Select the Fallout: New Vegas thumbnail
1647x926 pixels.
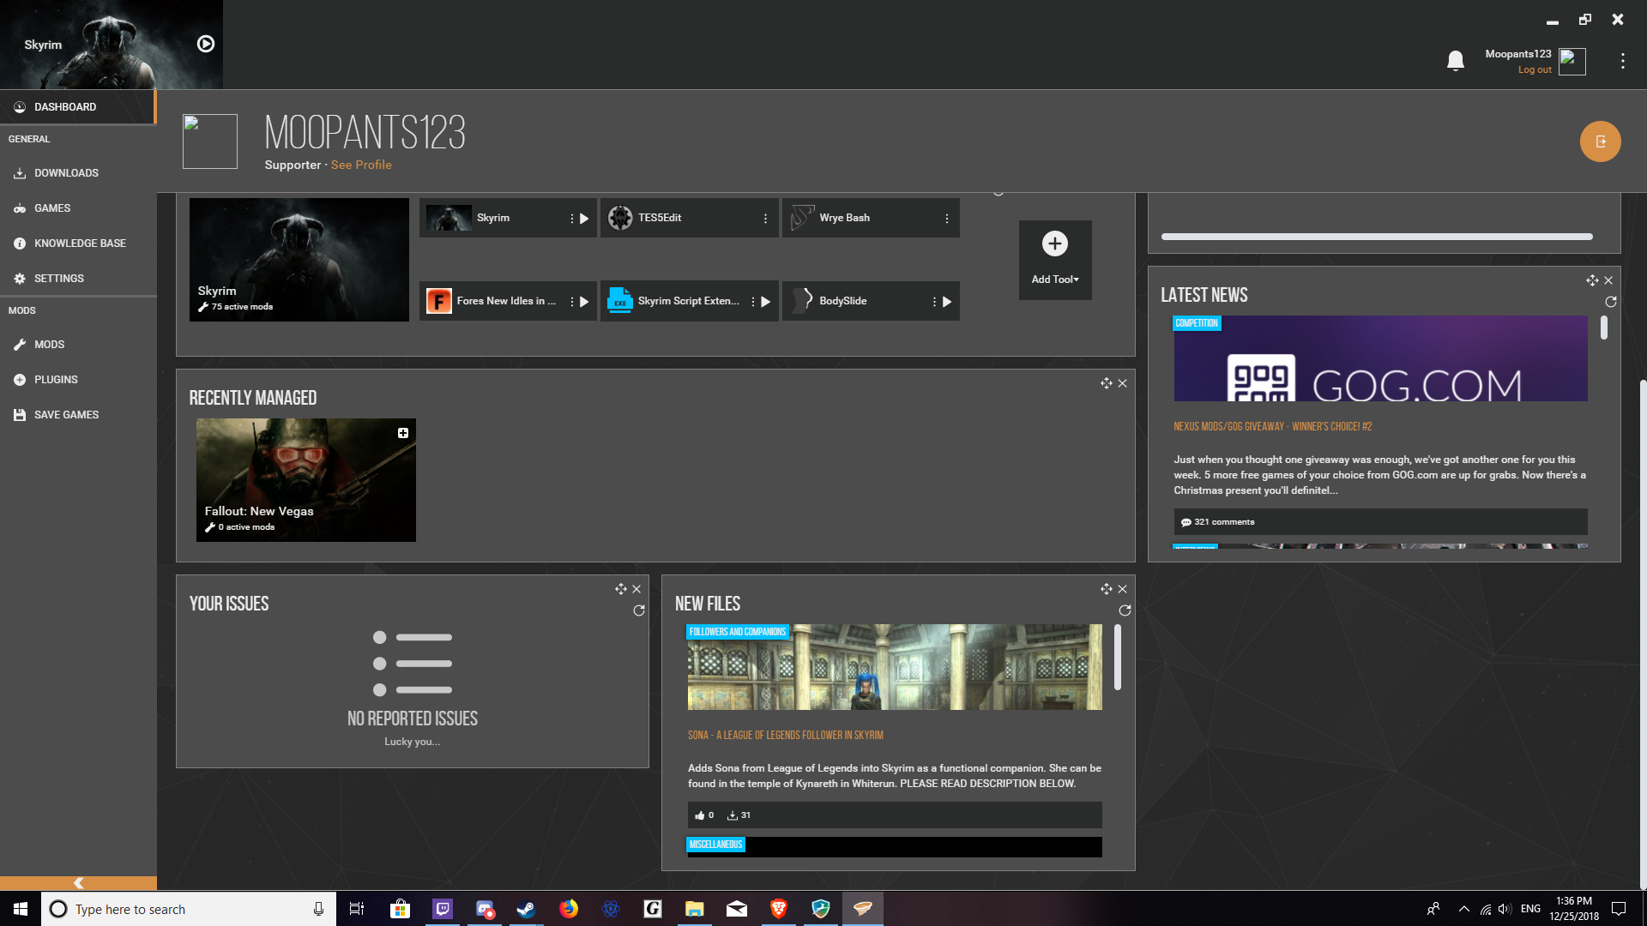click(x=306, y=480)
